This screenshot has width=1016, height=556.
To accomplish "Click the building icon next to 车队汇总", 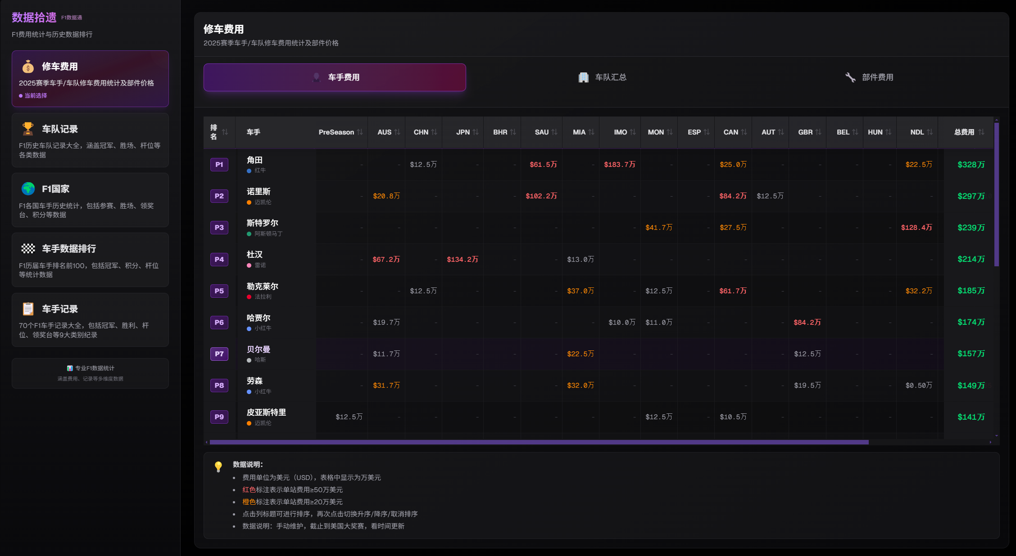I will pyautogui.click(x=584, y=77).
